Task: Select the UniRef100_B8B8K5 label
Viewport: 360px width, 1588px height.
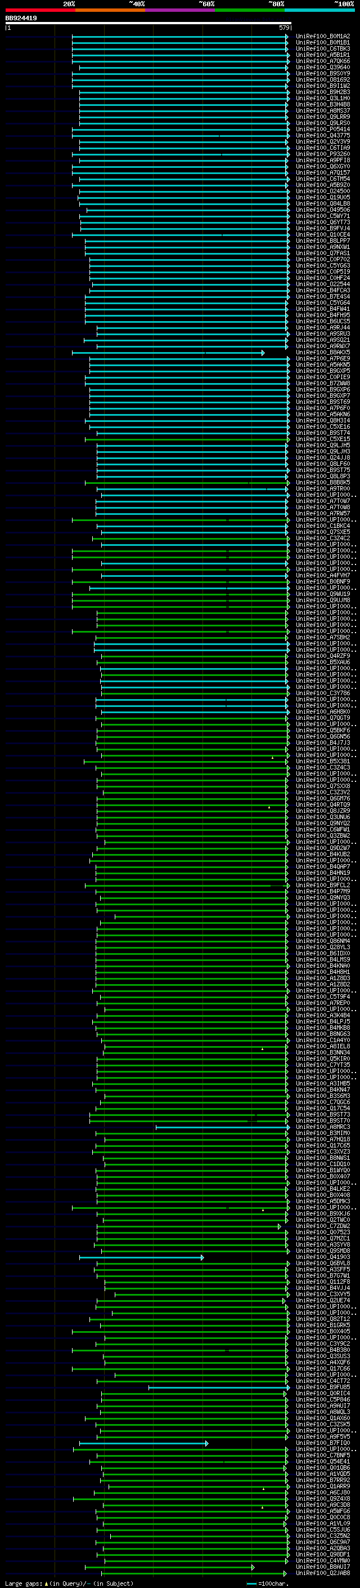Action: (x=323, y=483)
